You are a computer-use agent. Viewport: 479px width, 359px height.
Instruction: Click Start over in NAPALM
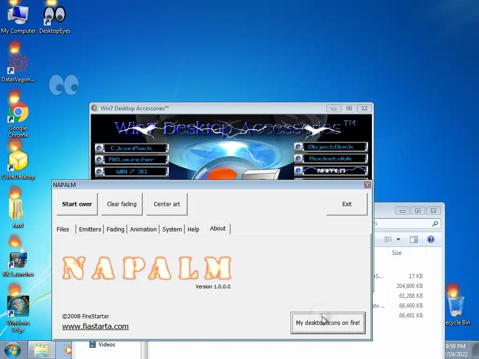[77, 204]
